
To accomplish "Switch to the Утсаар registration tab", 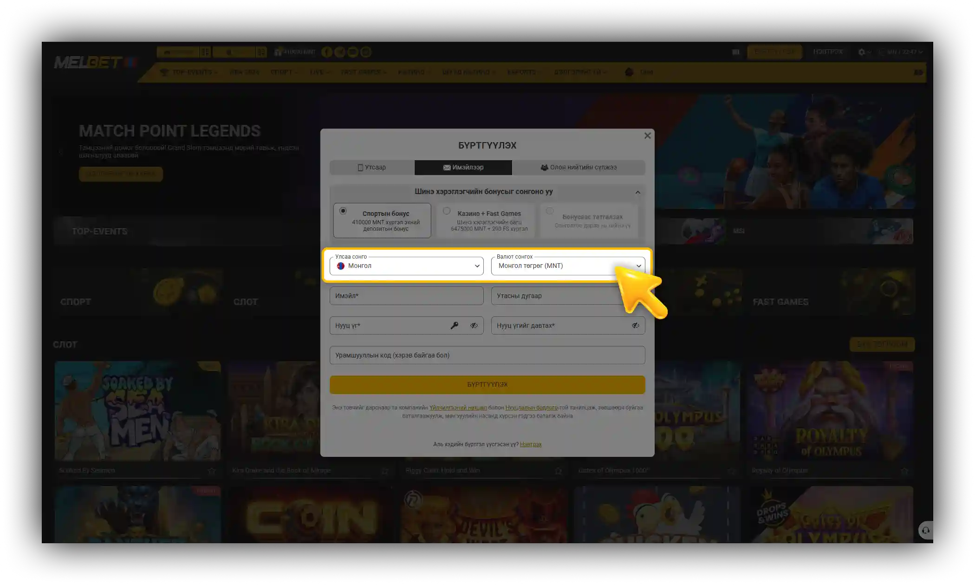I will pyautogui.click(x=372, y=167).
